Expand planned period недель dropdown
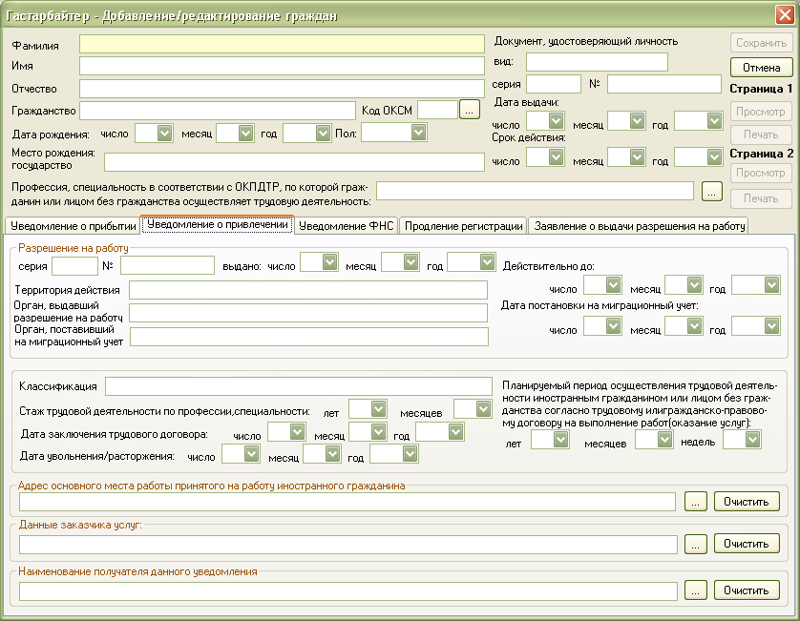The width and height of the screenshot is (800, 621). coord(752,440)
